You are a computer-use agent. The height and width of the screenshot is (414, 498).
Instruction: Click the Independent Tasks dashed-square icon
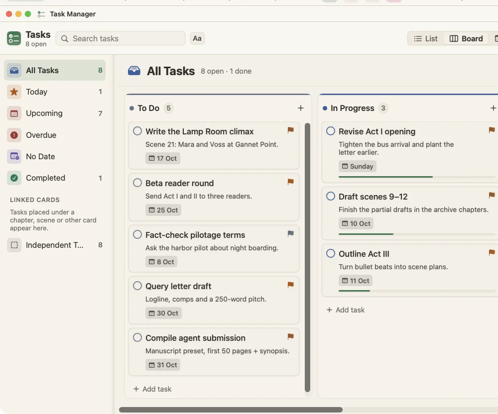pyautogui.click(x=14, y=245)
